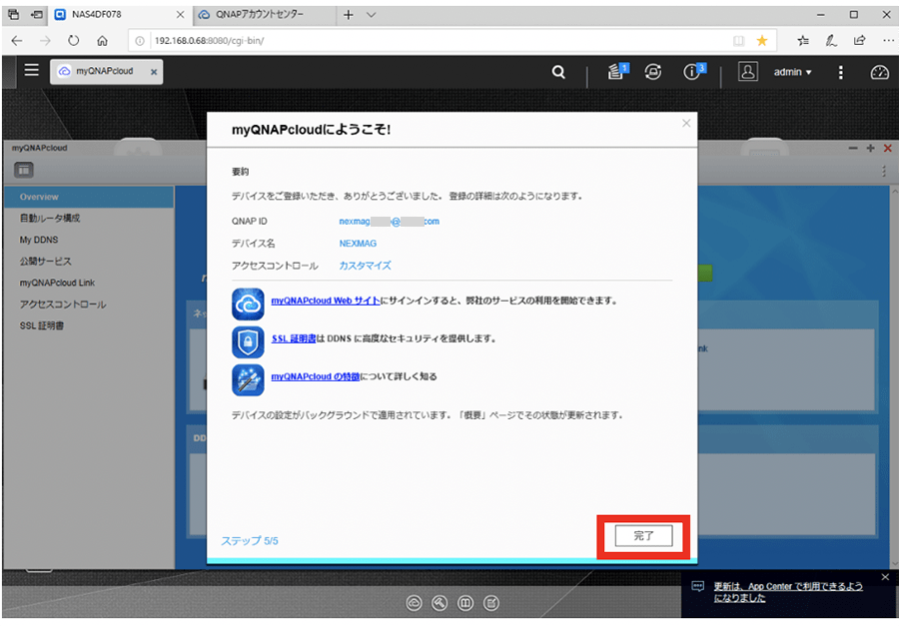
Task: Click the site info icon in address bar
Action: (x=139, y=41)
